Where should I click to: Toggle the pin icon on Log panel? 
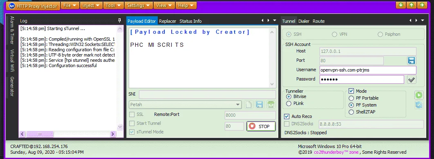120,21
